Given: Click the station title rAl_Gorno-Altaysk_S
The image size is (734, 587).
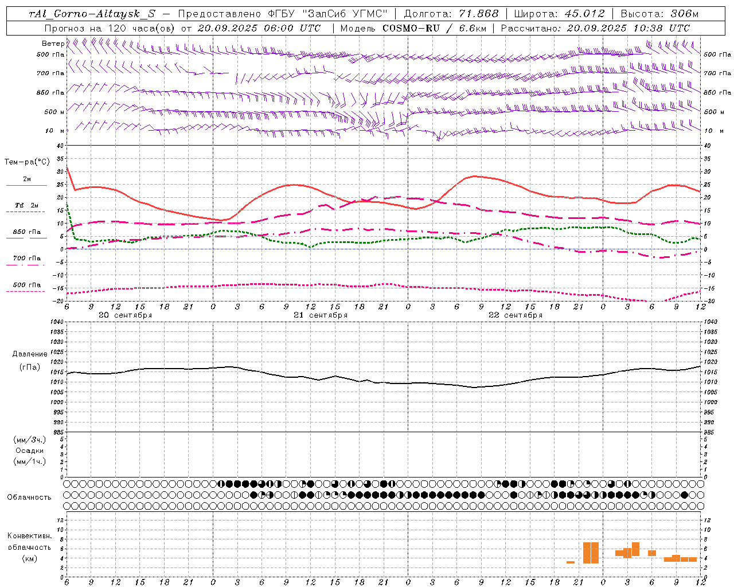Looking at the screenshot, I should point(92,14).
